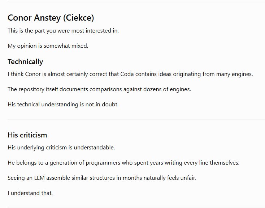Click the line 'My opinion is somewhat mixed.'
The width and height of the screenshot is (265, 208).
coord(48,46)
